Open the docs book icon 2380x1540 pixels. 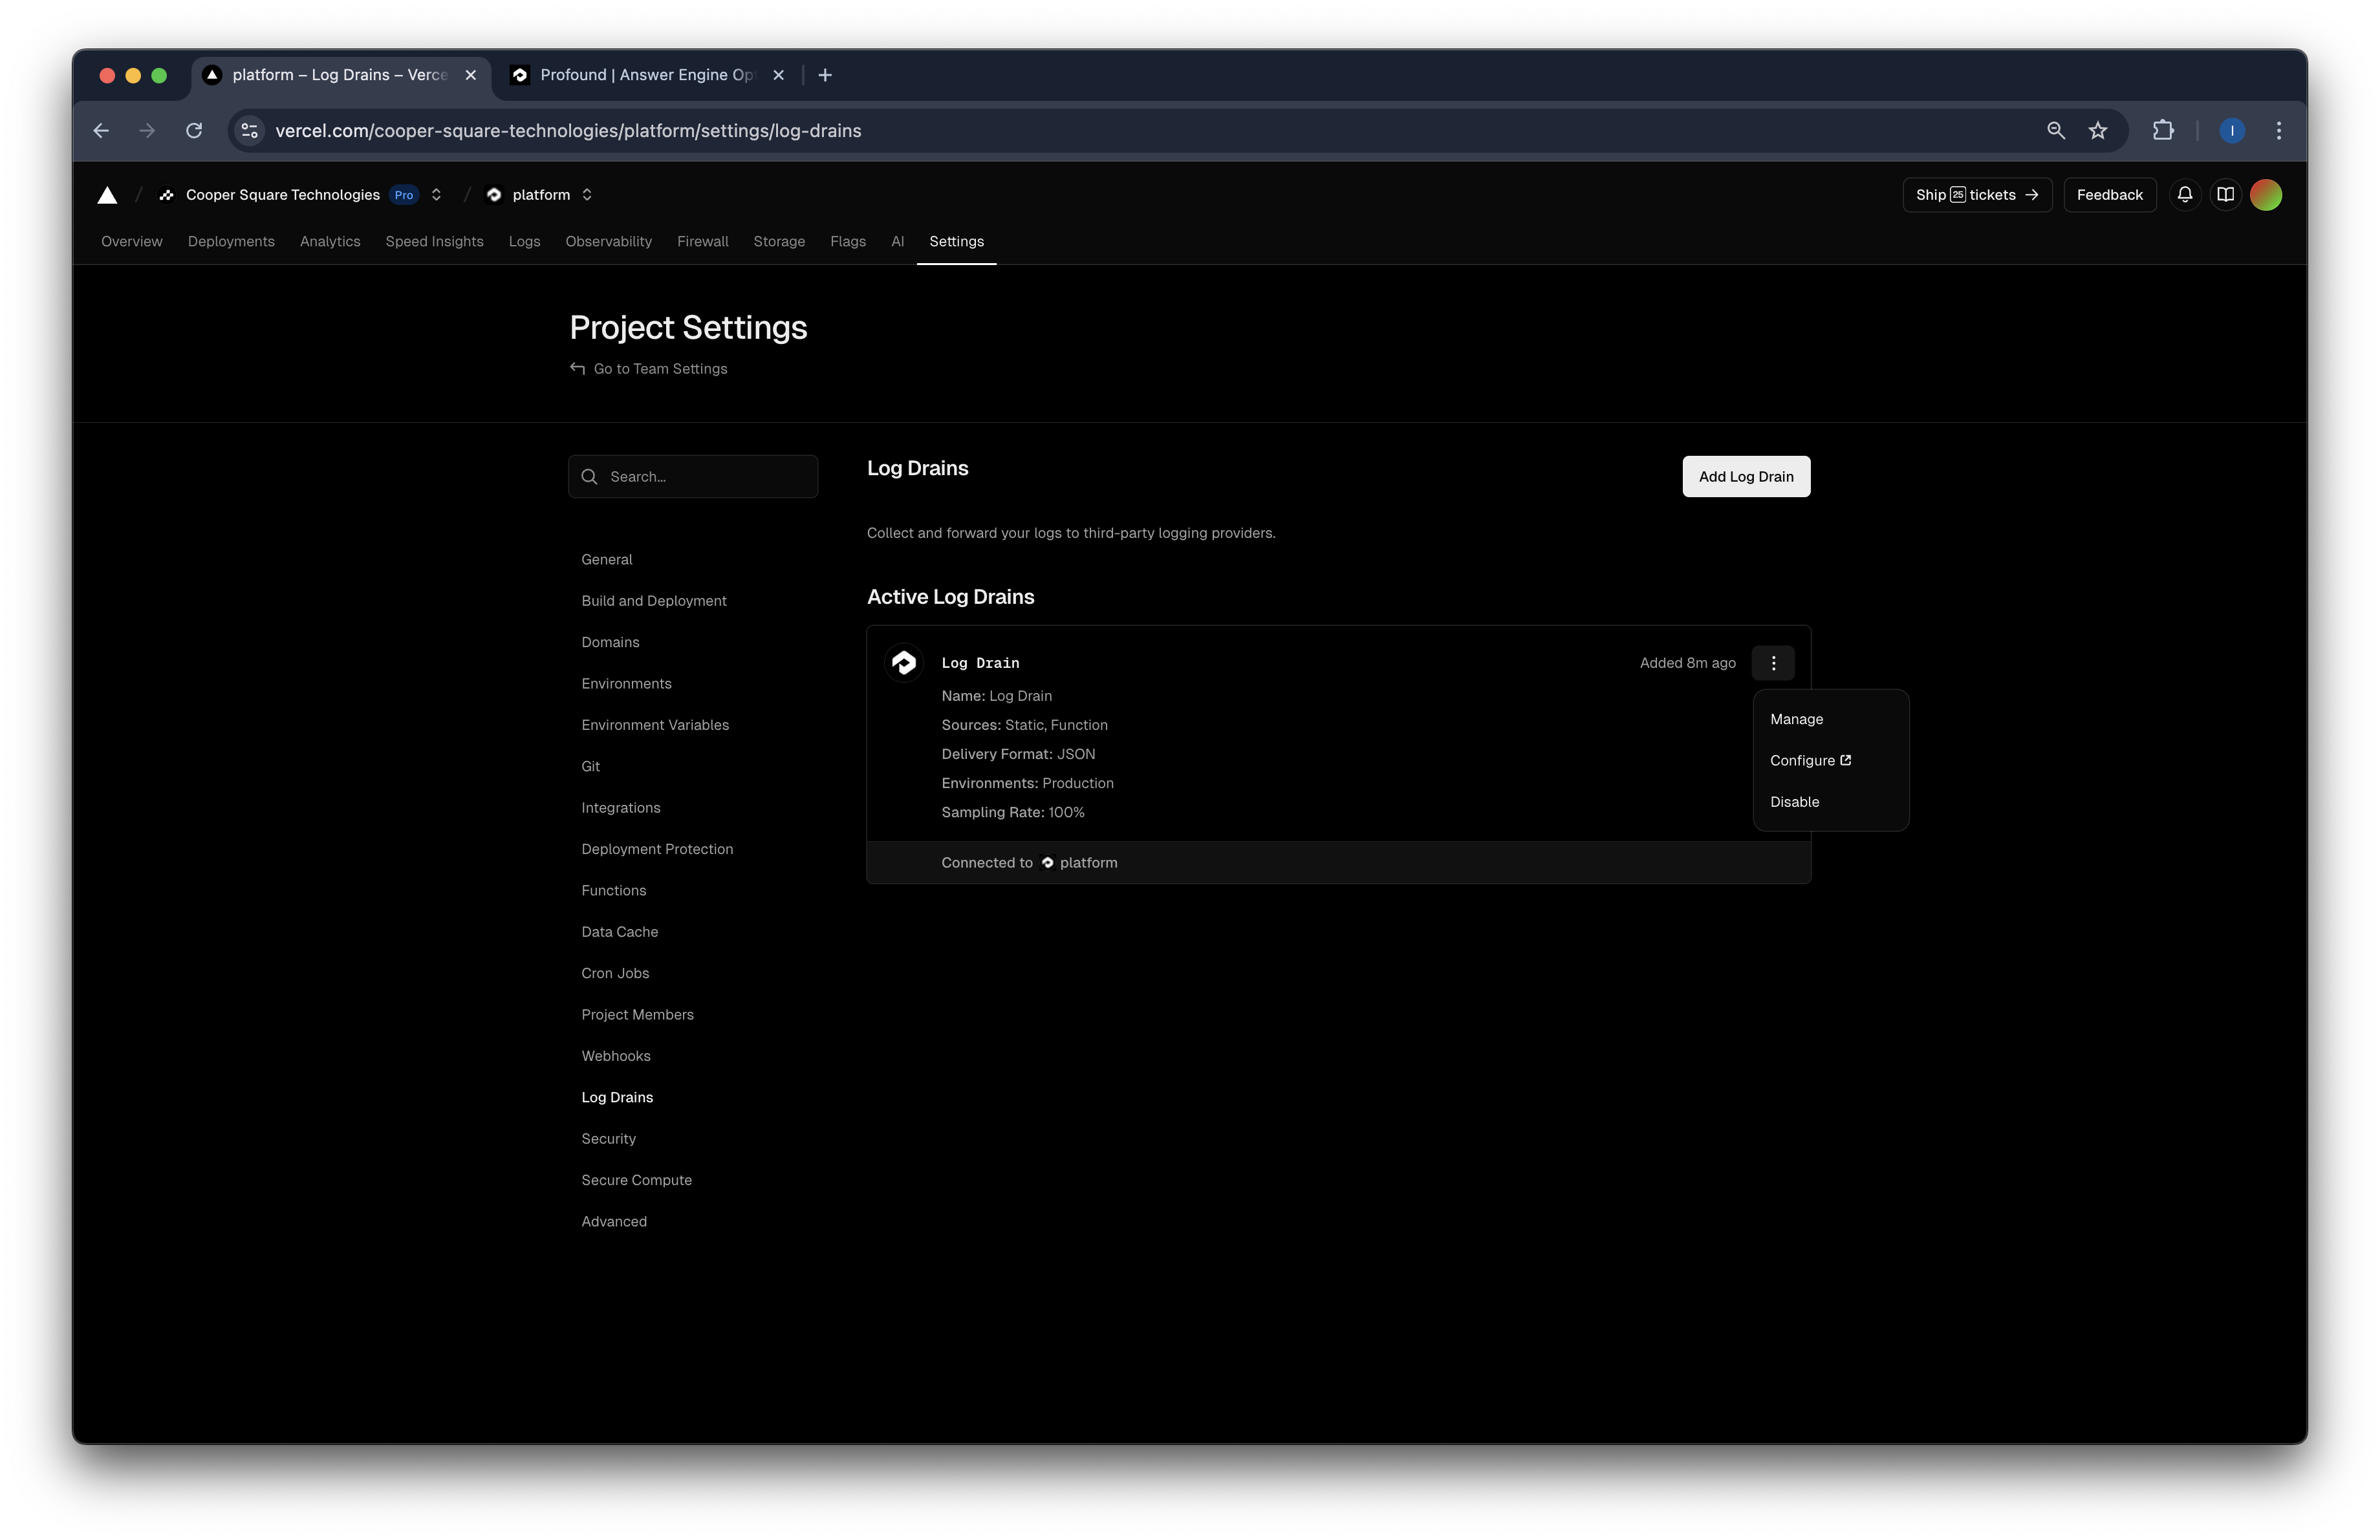pos(2225,195)
